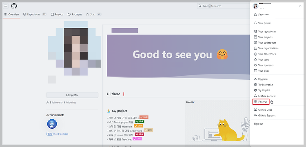
Task: Click the search box
Action: (x=224, y=6)
